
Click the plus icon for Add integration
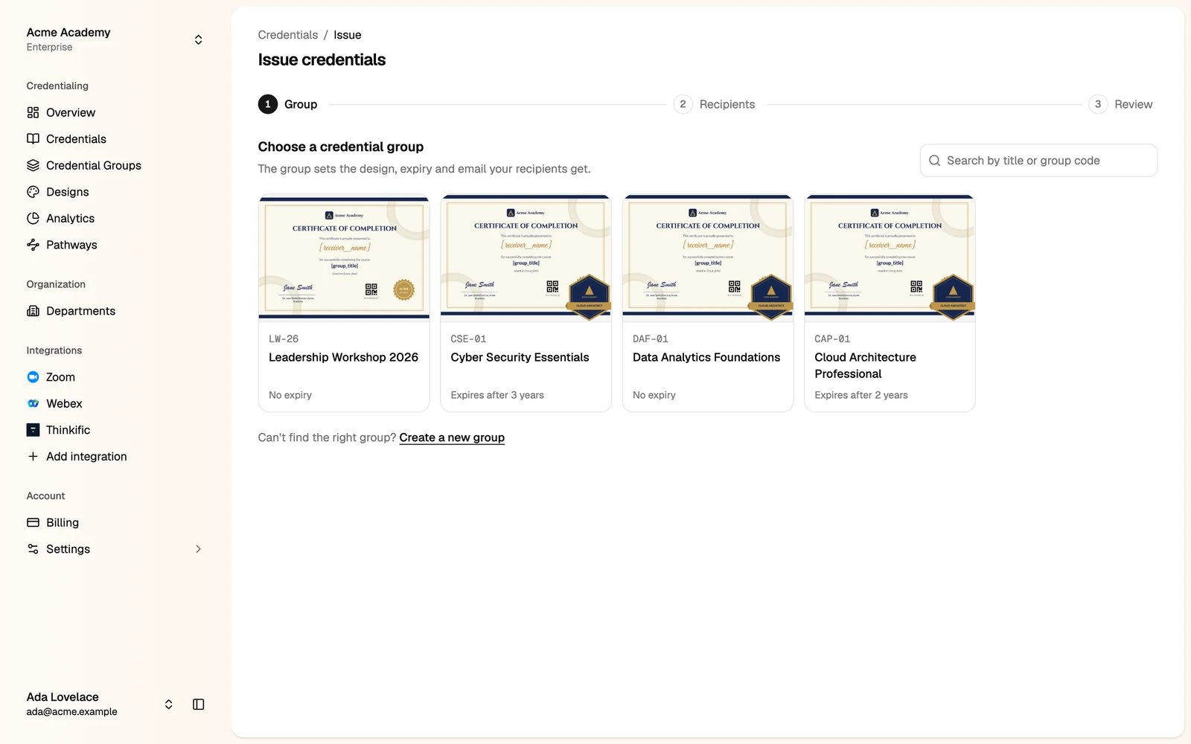click(33, 456)
